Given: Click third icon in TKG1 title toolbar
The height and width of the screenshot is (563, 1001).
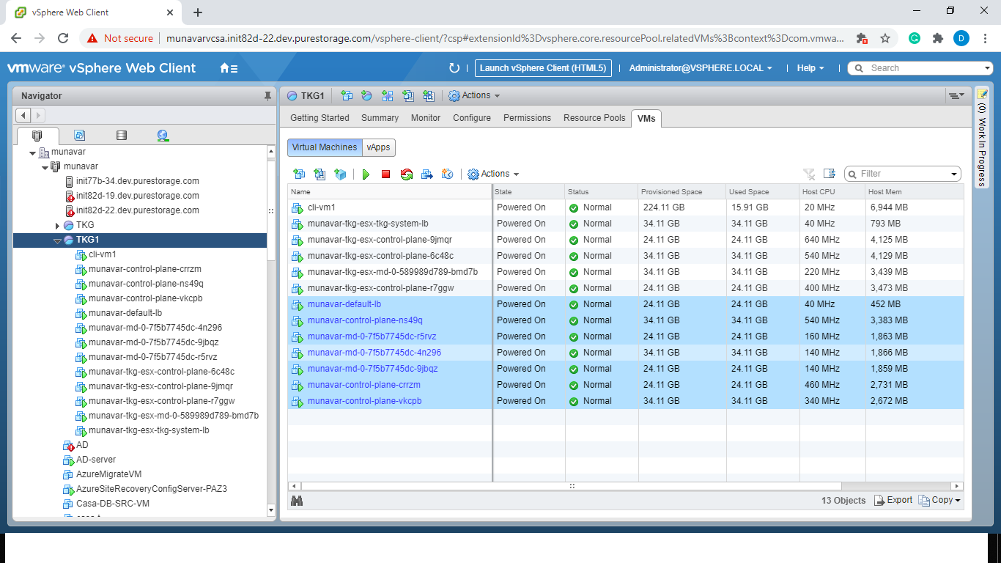Looking at the screenshot, I should pos(388,96).
